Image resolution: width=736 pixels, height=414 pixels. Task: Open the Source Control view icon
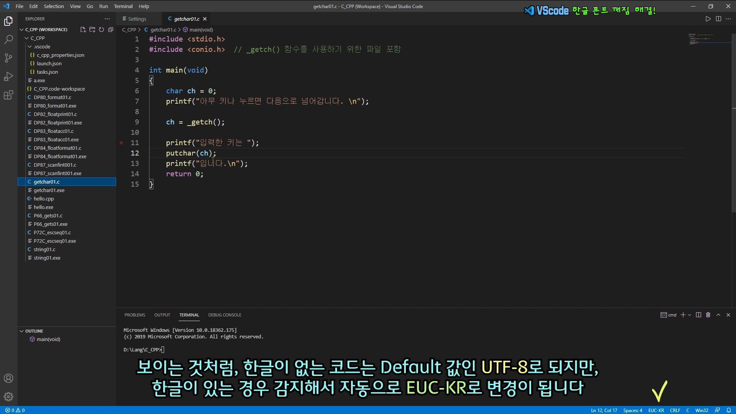coord(8,58)
